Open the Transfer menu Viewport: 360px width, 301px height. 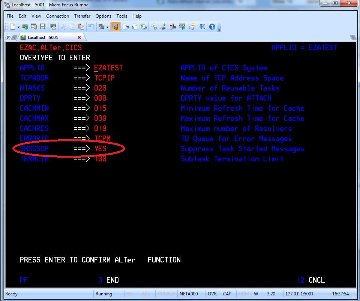(x=82, y=16)
